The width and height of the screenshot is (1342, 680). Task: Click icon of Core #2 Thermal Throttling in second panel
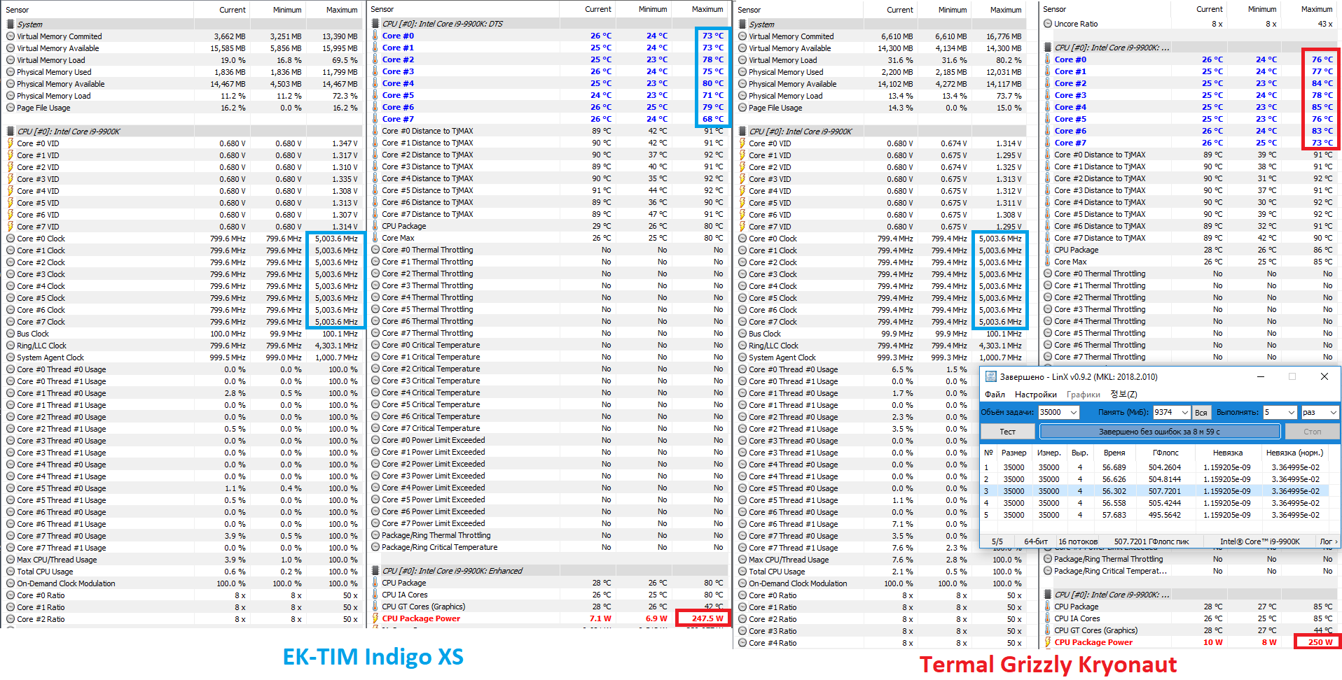(375, 274)
